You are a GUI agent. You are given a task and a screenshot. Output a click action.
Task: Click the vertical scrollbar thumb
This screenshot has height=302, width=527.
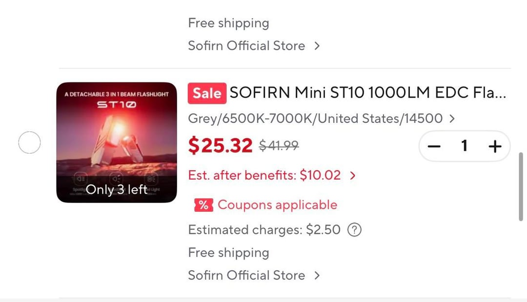521,186
